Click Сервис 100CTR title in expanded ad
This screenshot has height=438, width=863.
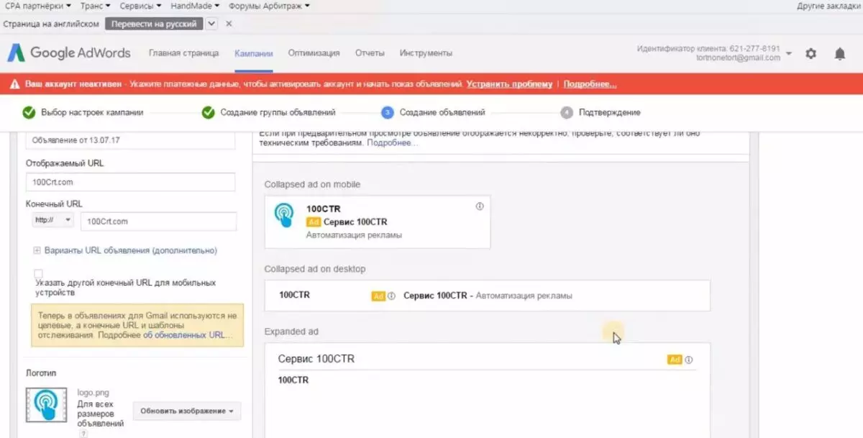point(316,359)
